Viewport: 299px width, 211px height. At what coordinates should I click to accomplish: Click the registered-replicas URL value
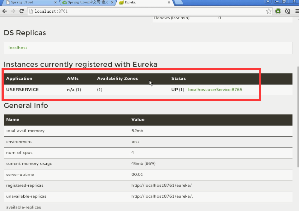point(161,185)
